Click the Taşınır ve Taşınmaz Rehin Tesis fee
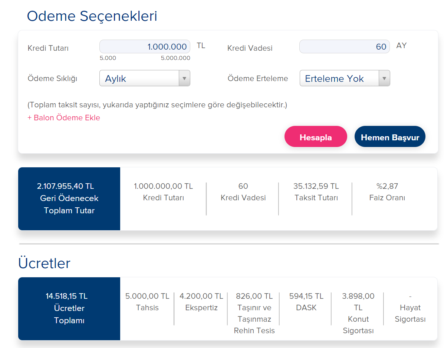444x348 pixels. coord(254,313)
